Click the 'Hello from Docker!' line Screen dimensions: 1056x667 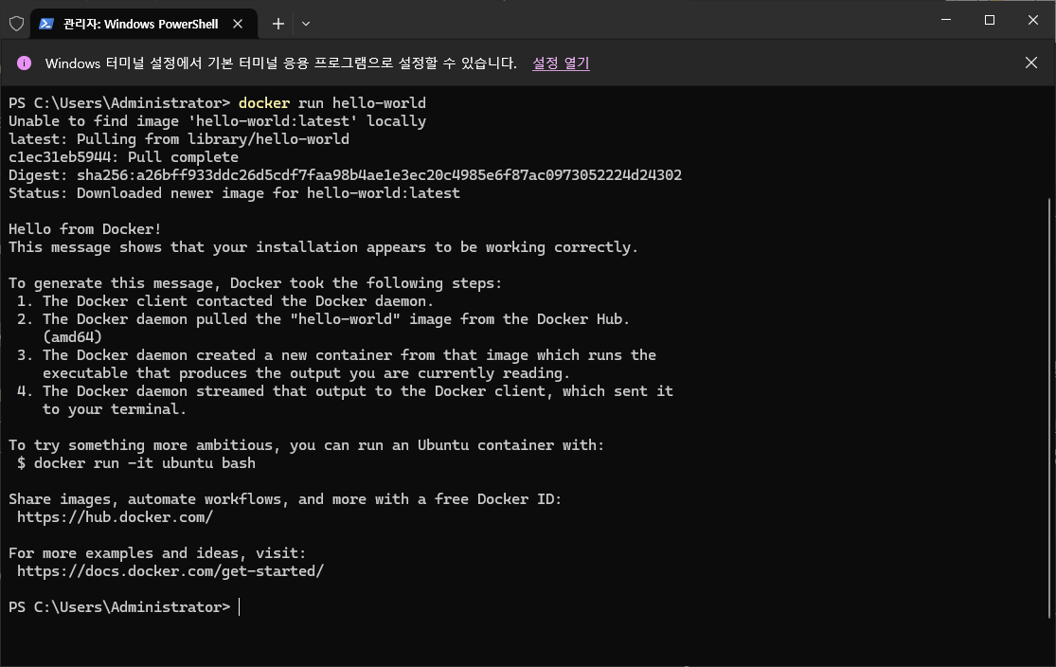[85, 229]
